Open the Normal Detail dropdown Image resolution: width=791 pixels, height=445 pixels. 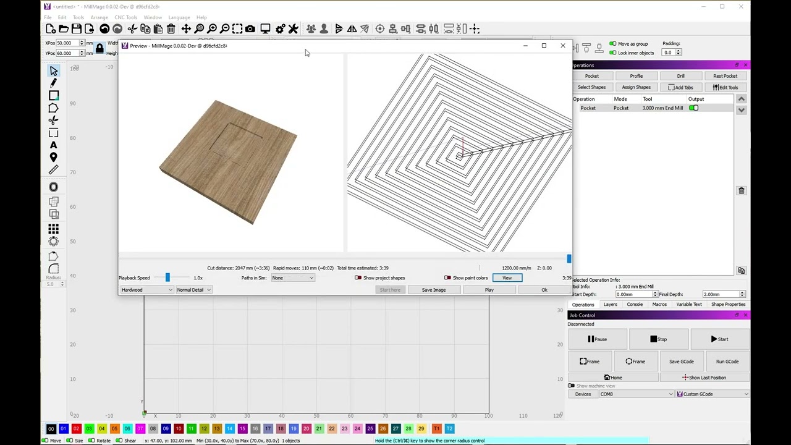tap(193, 290)
